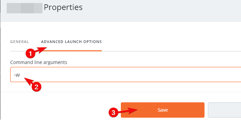Click the orange underline of active tab
Screen dimensions: 241x120
(x=71, y=51)
